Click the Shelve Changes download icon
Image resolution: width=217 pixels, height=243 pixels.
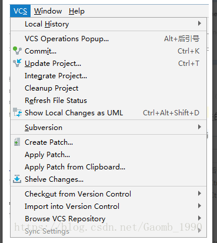coord(17,179)
